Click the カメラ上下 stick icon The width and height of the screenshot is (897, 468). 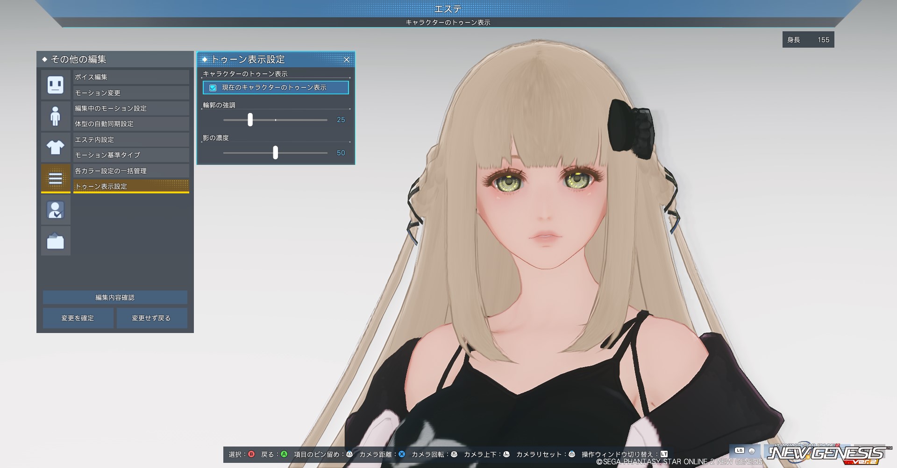(506, 454)
